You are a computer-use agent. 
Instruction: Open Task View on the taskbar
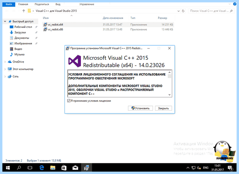point(30,168)
